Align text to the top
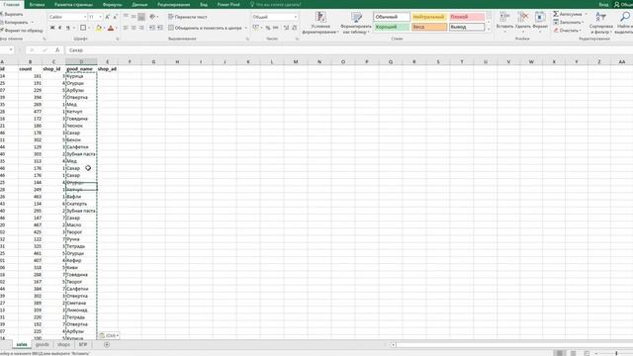 coord(126,17)
